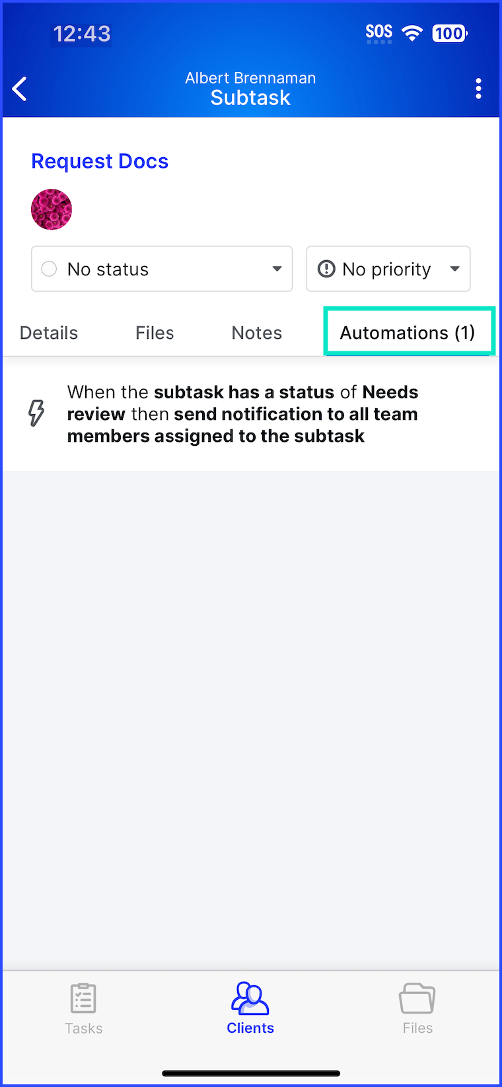
Task: Switch to the Details tab
Action: point(49,333)
